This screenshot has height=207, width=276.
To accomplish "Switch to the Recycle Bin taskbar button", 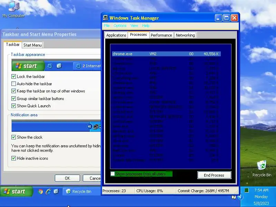I will click(x=82, y=191).
